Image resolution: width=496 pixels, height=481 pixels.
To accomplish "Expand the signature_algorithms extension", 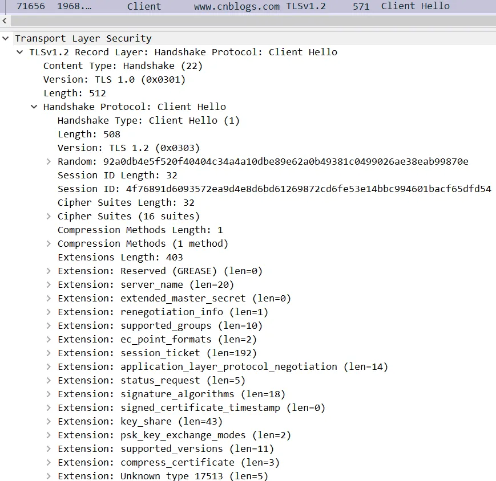I will (x=49, y=394).
